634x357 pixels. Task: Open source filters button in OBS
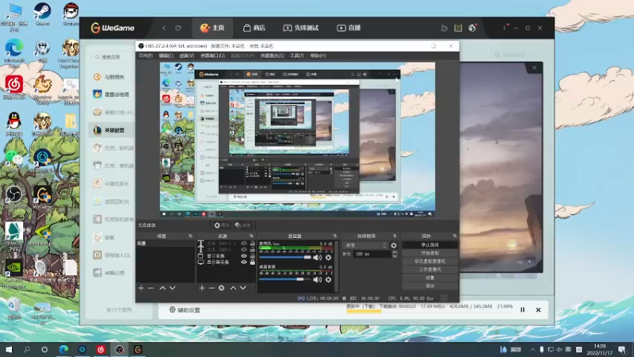(243, 225)
